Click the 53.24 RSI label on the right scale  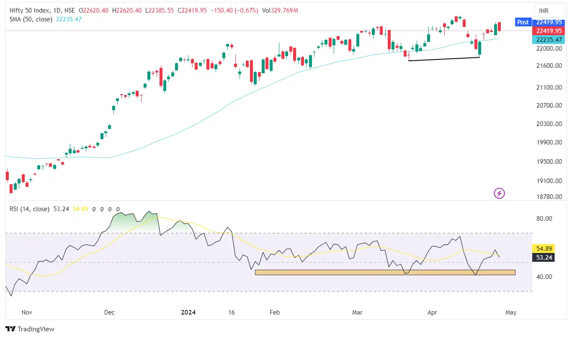point(544,258)
